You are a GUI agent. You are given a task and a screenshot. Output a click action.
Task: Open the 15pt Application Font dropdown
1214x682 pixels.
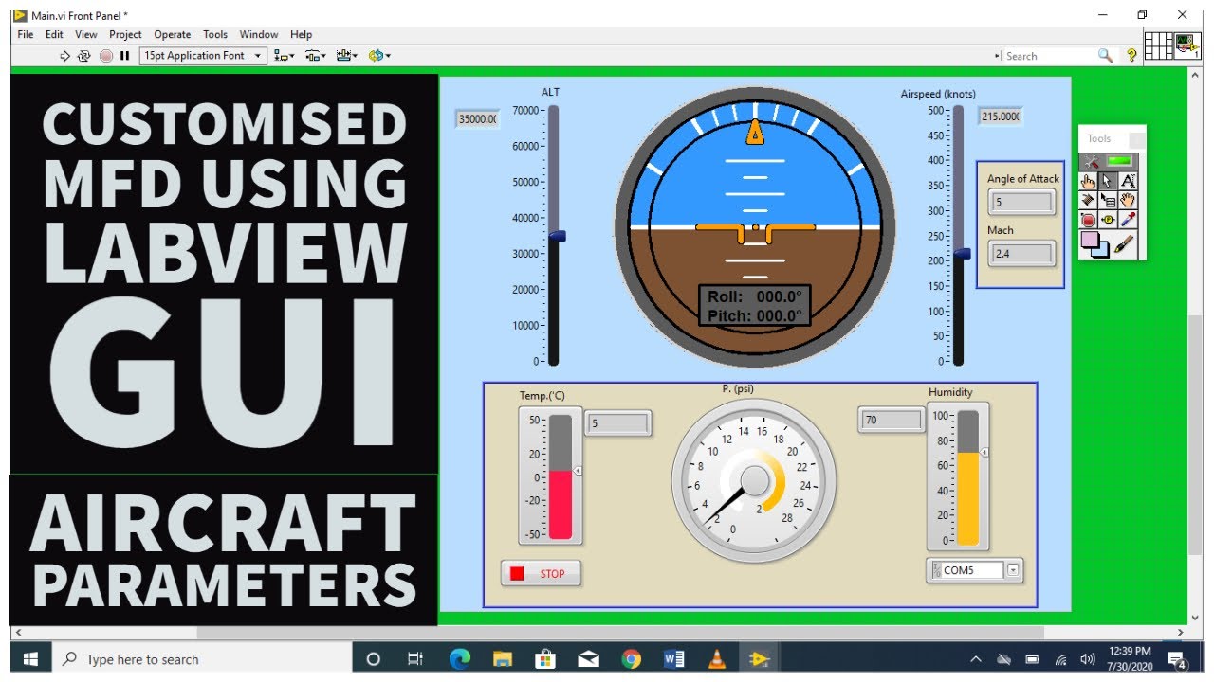coord(203,56)
